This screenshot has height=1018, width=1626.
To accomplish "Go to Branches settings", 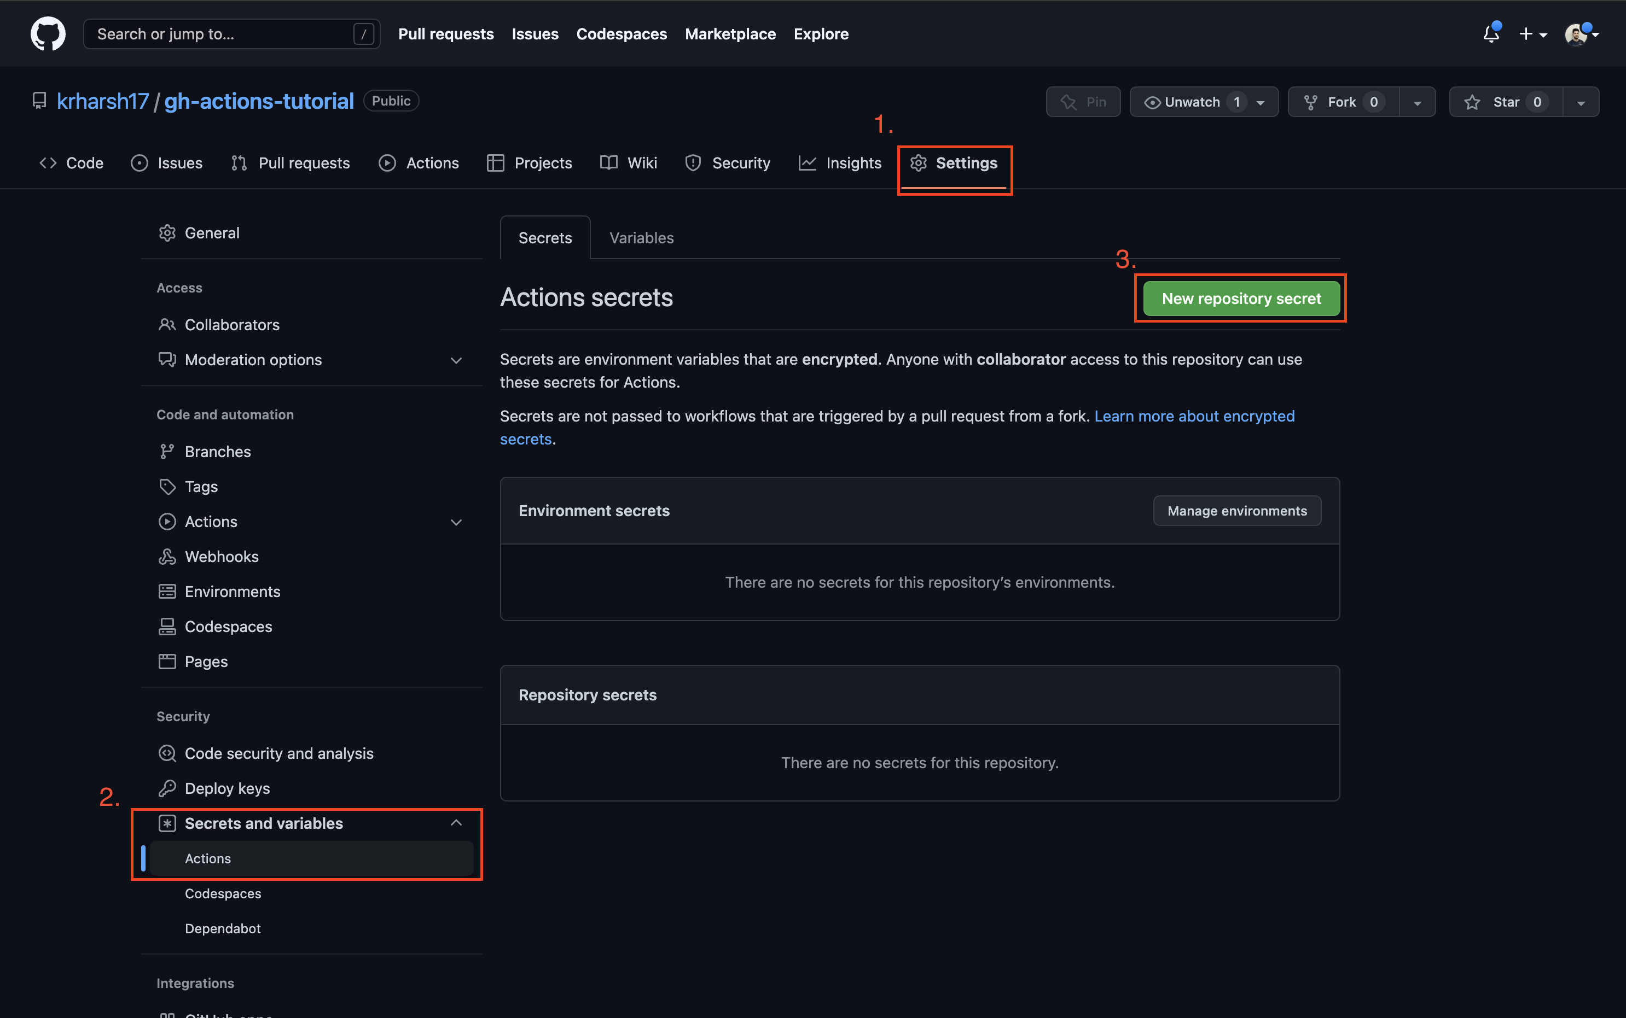I will click(218, 451).
